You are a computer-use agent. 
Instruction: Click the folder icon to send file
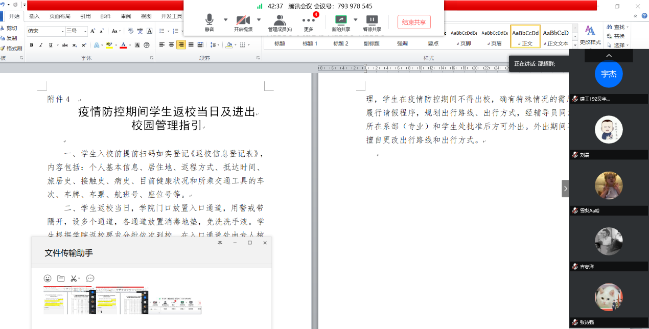pos(61,278)
